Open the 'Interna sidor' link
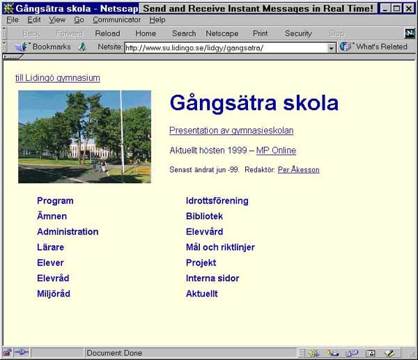Screen dimensions: 418x360 (x=212, y=279)
